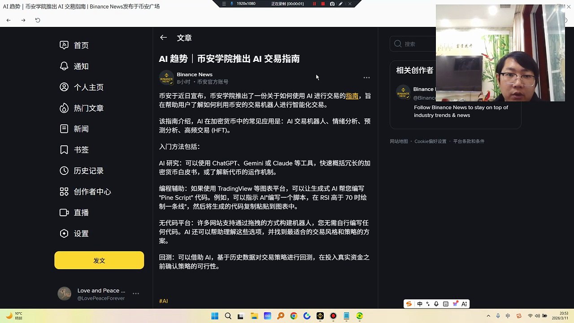Follow the 指南 guide link in the article
The height and width of the screenshot is (323, 574).
coord(352,96)
